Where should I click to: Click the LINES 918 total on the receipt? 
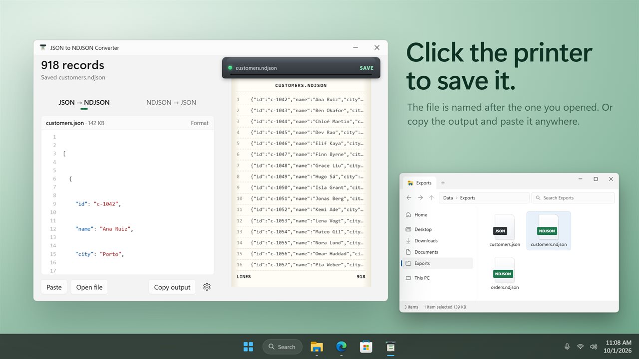(301, 277)
